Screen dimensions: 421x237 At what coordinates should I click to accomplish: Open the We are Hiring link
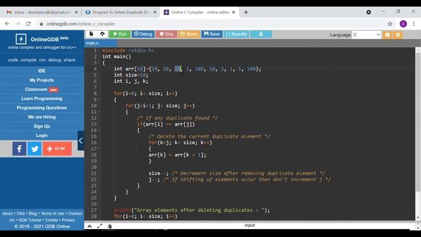pyautogui.click(x=41, y=117)
